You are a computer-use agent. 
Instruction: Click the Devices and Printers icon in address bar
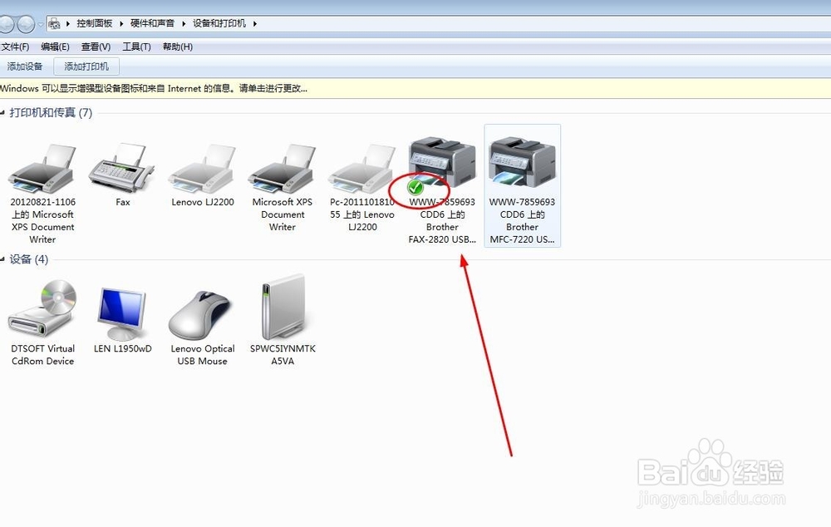click(x=54, y=23)
